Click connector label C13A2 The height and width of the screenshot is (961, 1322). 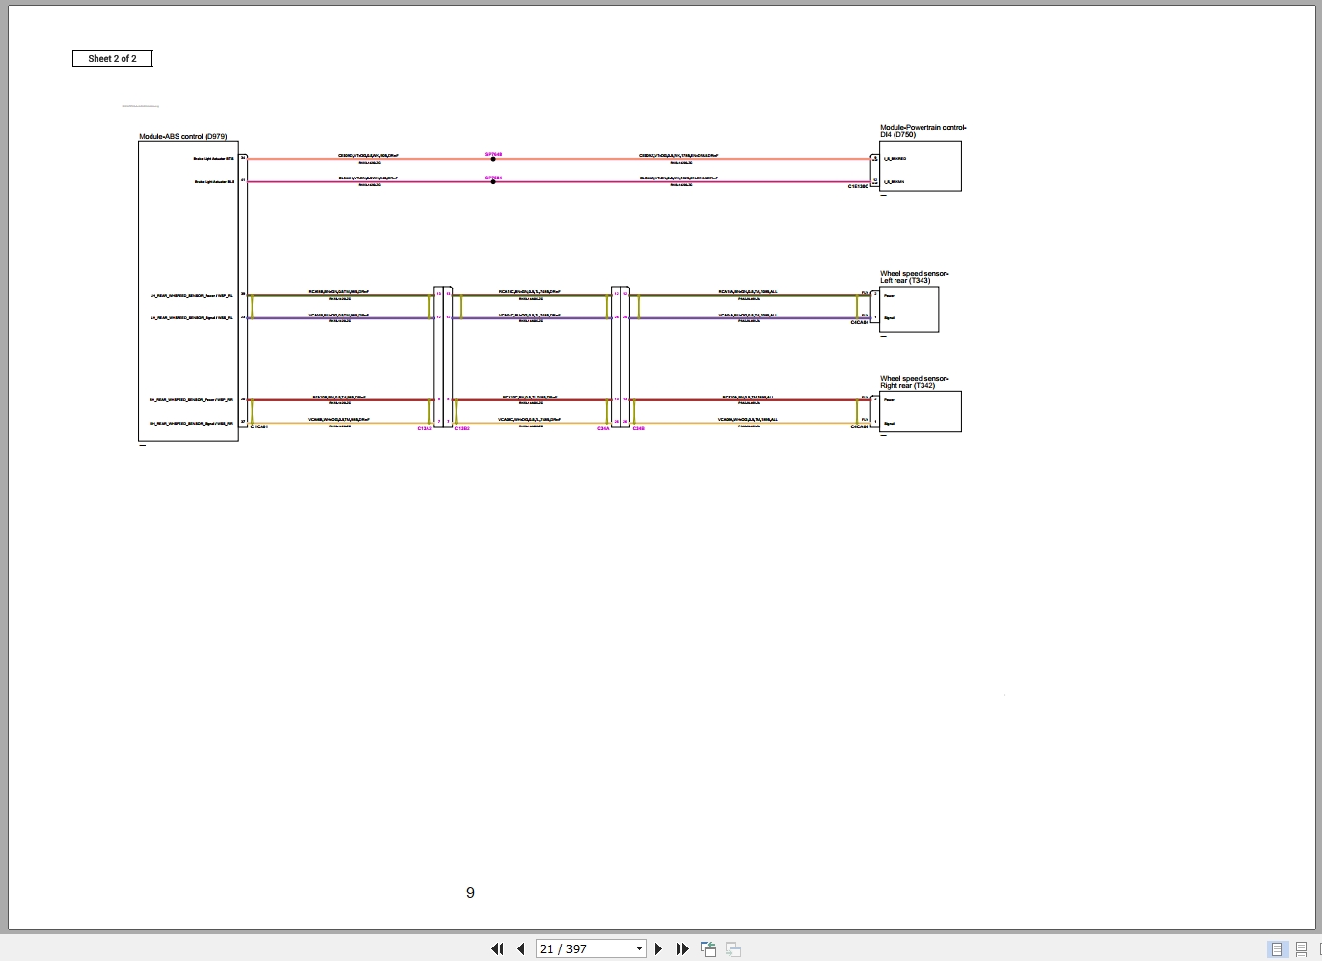[x=425, y=428]
